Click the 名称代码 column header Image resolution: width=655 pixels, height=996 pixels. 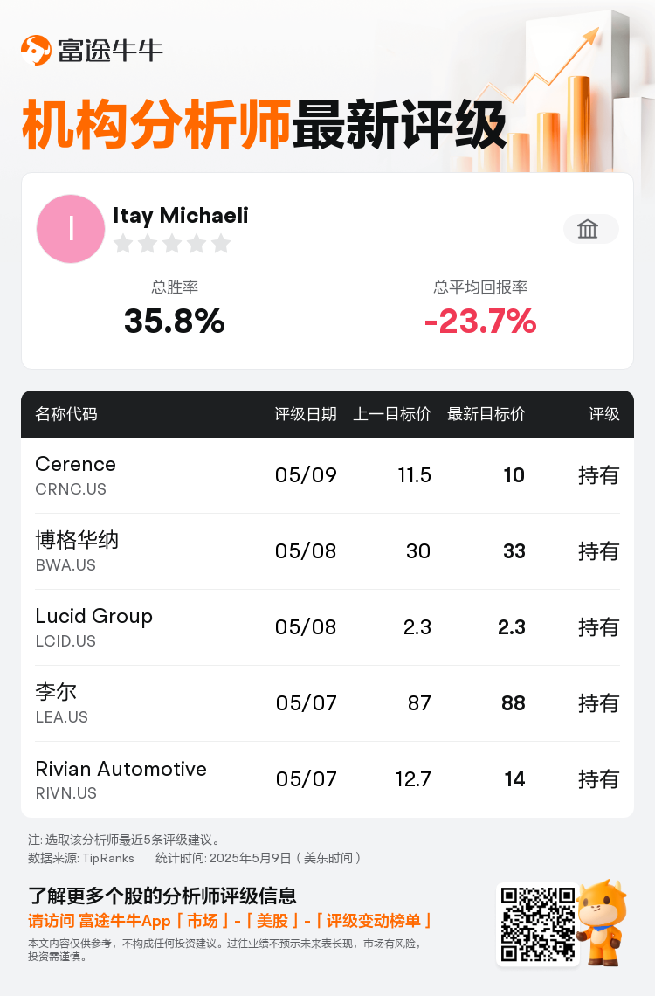coord(66,414)
